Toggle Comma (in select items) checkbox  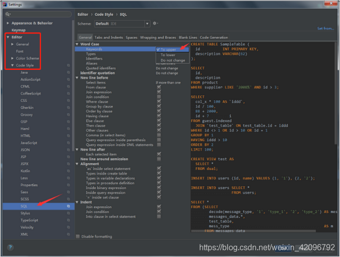[x=159, y=135]
